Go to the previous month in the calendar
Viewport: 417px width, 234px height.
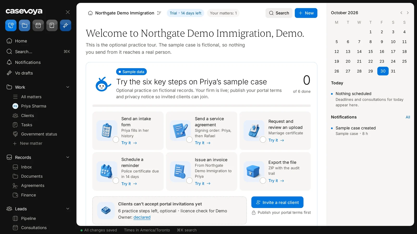pyautogui.click(x=401, y=13)
